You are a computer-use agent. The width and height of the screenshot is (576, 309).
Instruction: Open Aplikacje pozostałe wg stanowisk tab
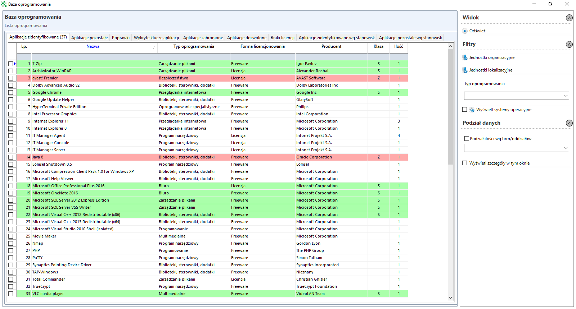coord(410,38)
